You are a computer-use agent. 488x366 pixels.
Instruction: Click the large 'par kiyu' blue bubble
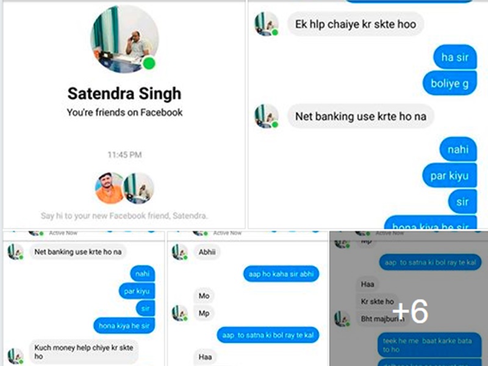click(x=450, y=176)
